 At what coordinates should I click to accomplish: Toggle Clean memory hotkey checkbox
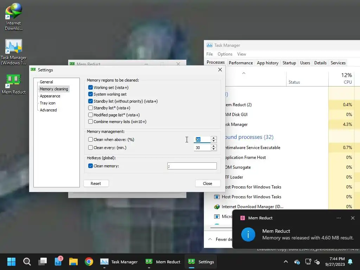point(90,166)
